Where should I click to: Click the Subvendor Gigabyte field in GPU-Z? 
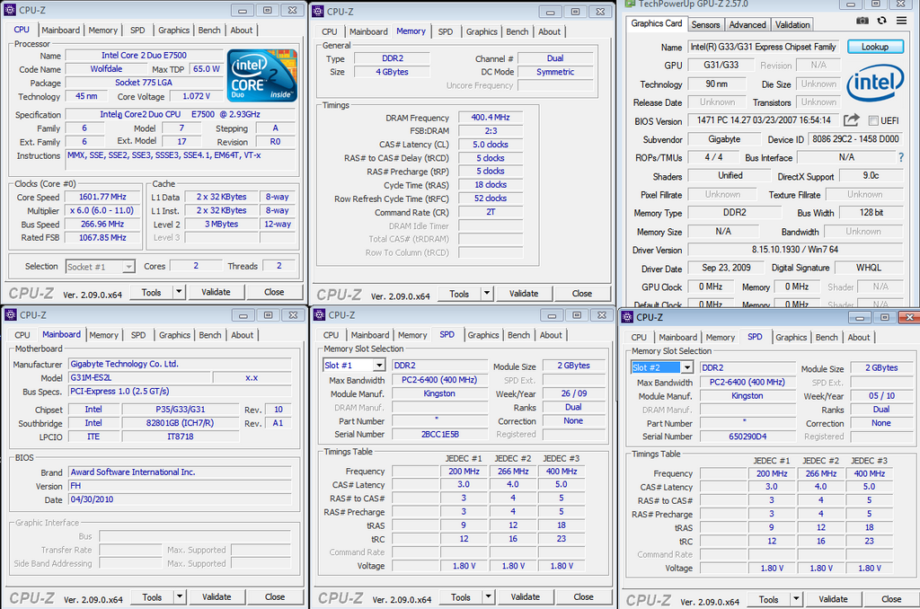(x=725, y=139)
